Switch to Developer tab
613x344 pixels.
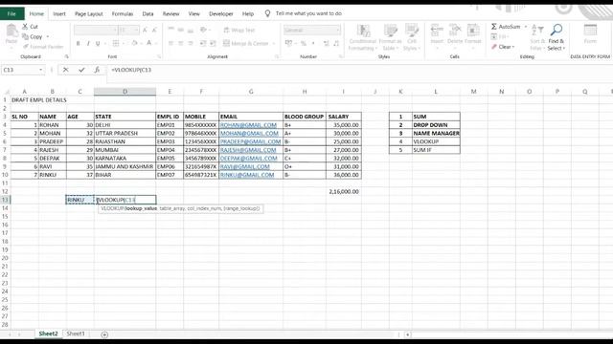click(221, 13)
